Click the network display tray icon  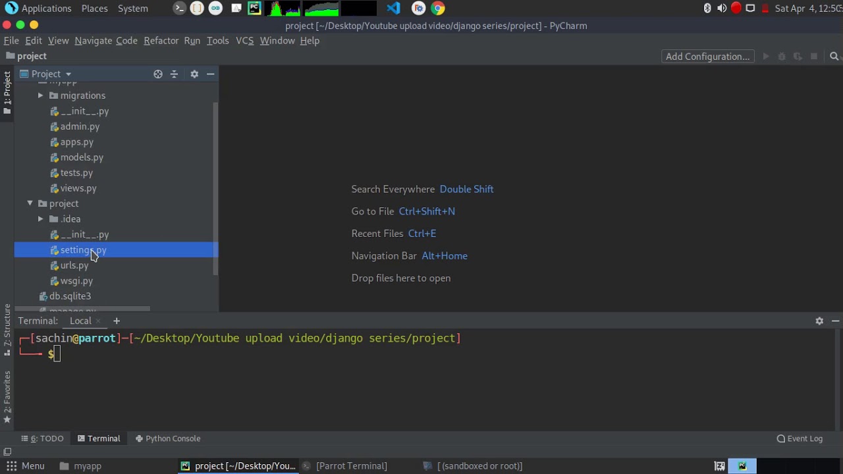click(750, 9)
